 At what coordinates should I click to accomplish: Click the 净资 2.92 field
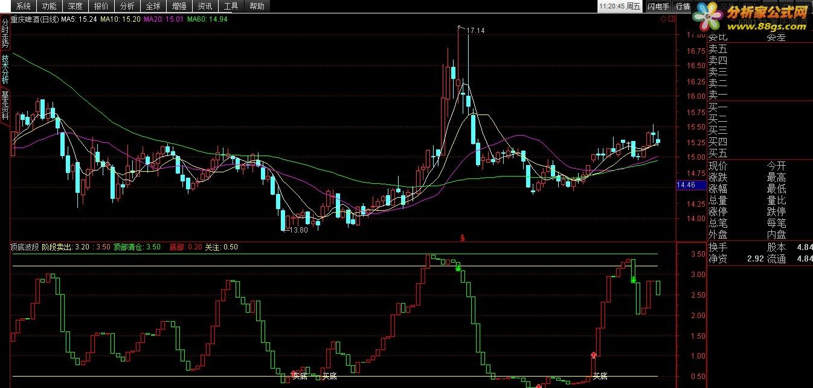click(x=736, y=259)
